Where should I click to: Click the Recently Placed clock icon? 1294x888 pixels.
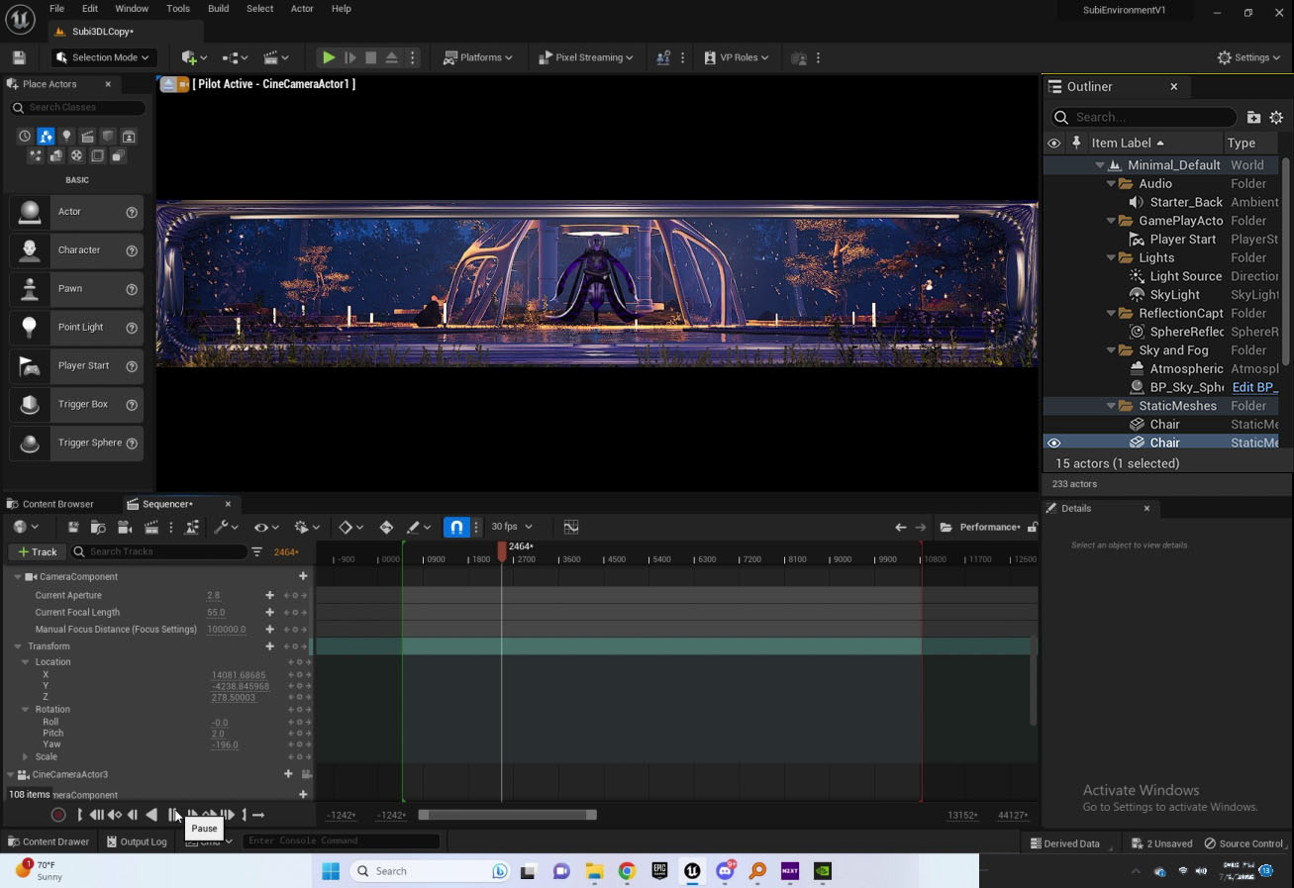pyautogui.click(x=25, y=137)
